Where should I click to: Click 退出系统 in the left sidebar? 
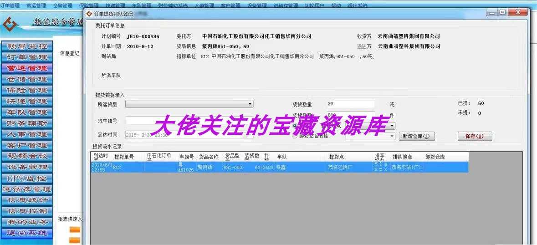pos(27,233)
